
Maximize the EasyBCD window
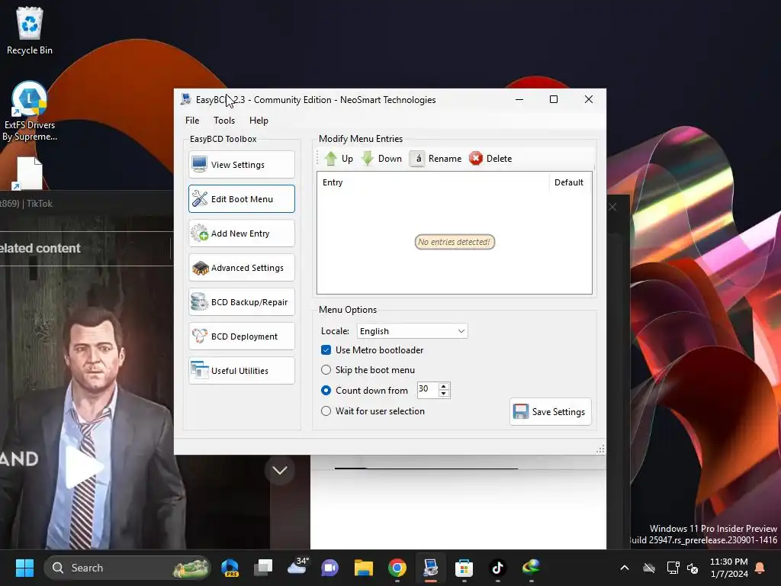(554, 99)
